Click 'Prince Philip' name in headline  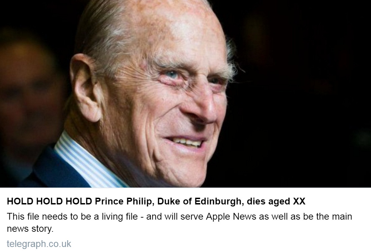(125, 201)
